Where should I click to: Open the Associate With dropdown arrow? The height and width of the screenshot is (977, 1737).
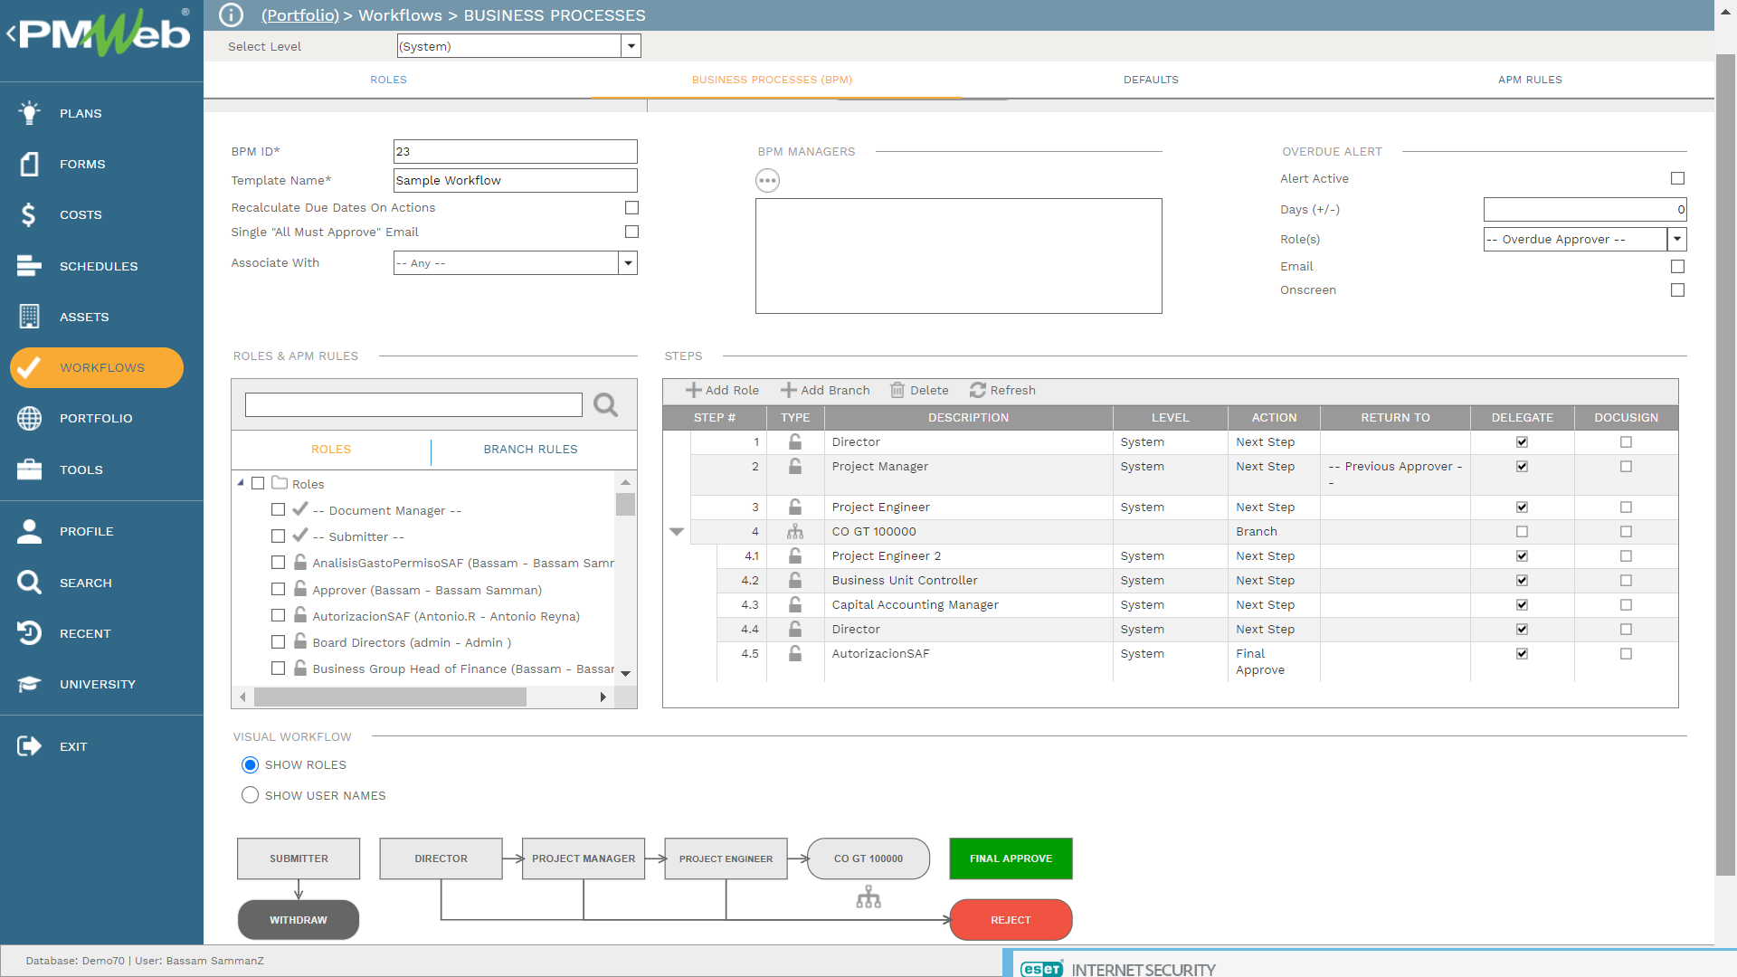628,263
